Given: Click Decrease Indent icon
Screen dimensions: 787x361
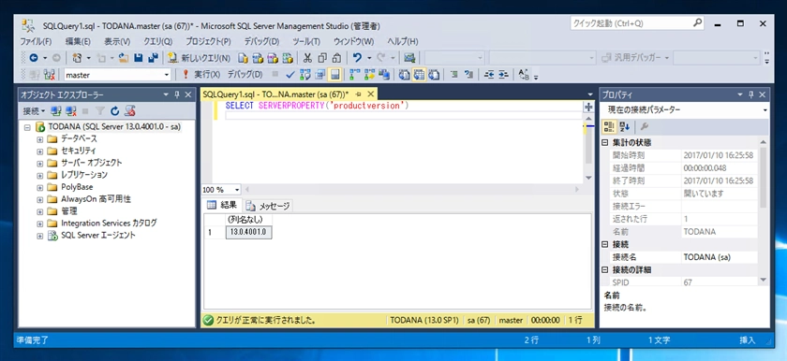Looking at the screenshot, I should coord(489,75).
